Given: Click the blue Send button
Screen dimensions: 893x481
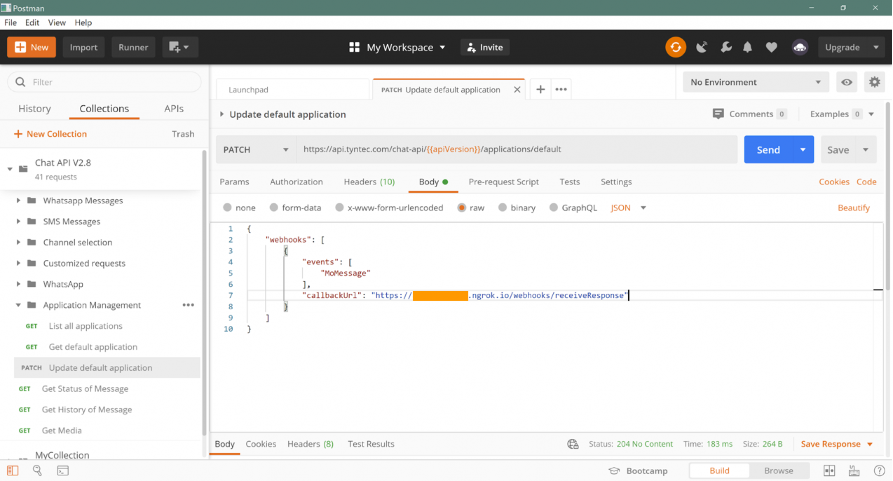Looking at the screenshot, I should (768, 150).
